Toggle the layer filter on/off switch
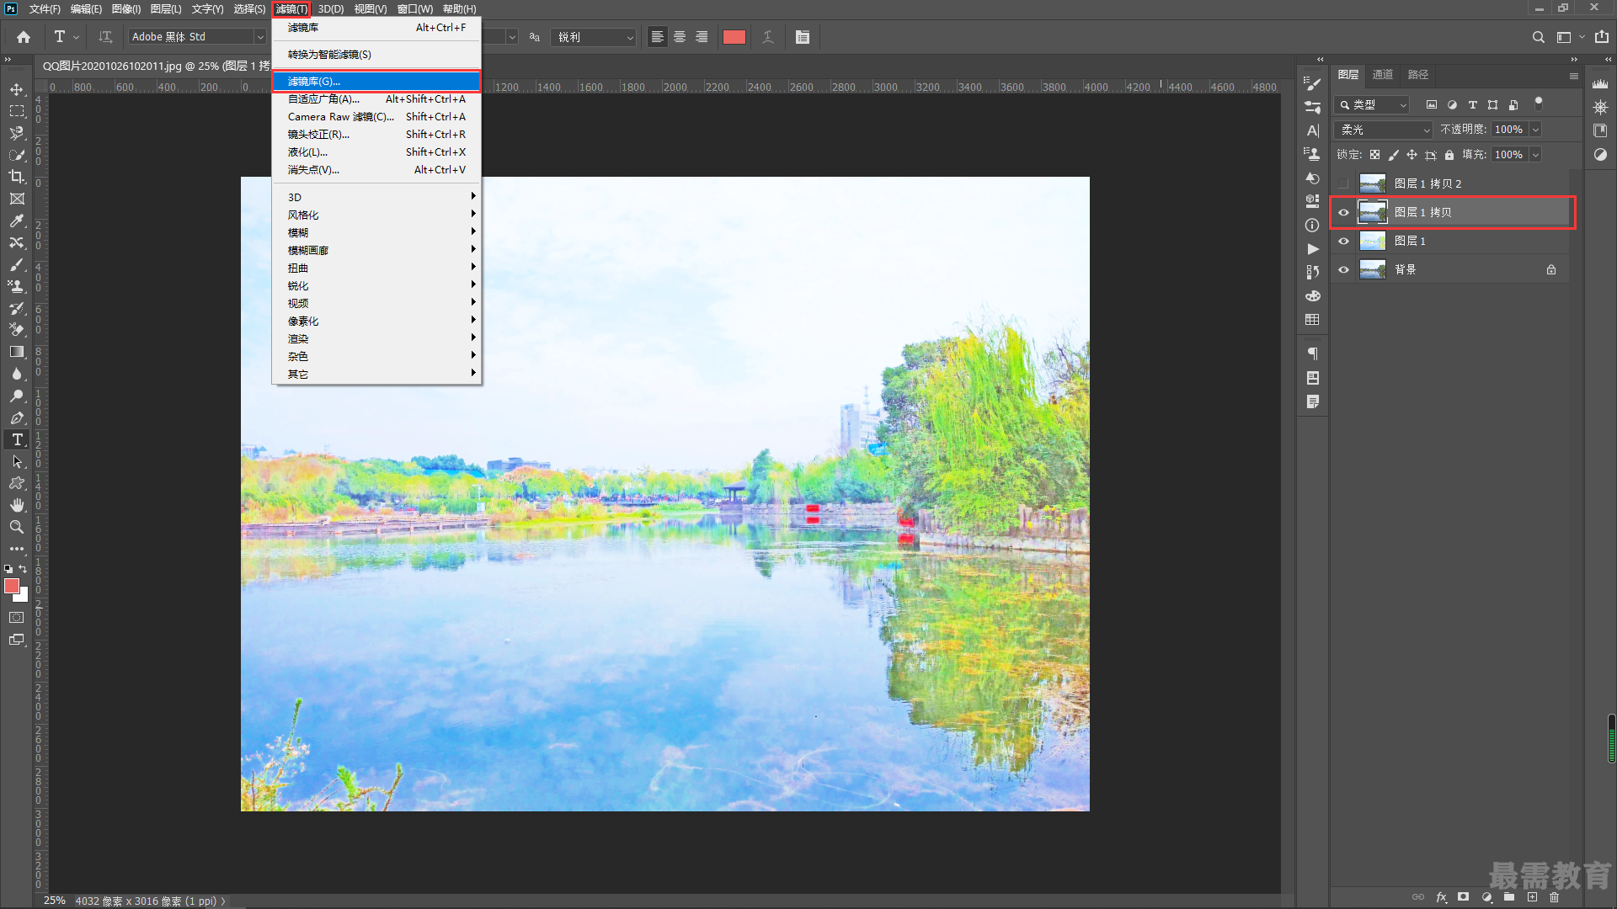 [1539, 103]
